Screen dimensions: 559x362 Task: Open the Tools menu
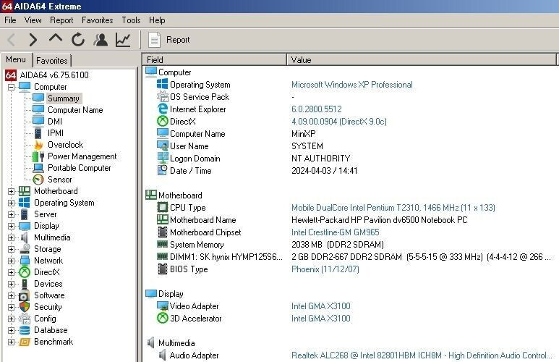tap(131, 20)
